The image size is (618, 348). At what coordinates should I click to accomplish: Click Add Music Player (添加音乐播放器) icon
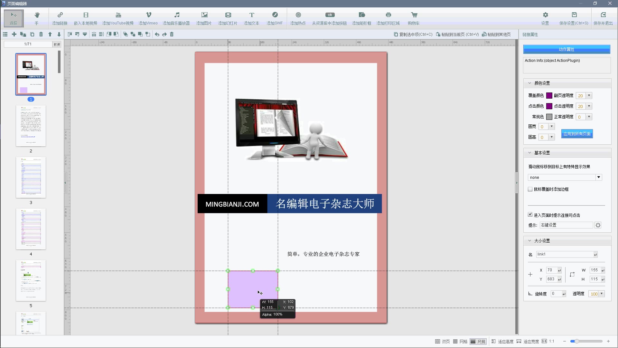pyautogui.click(x=176, y=18)
